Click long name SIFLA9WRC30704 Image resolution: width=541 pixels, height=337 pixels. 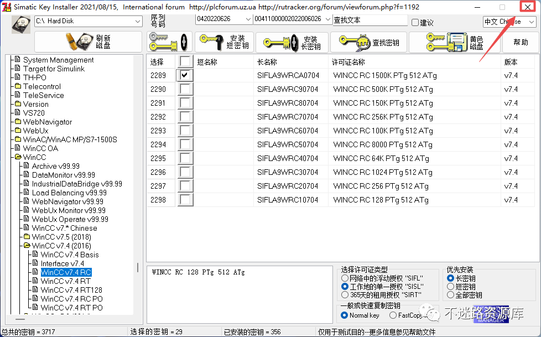288,172
